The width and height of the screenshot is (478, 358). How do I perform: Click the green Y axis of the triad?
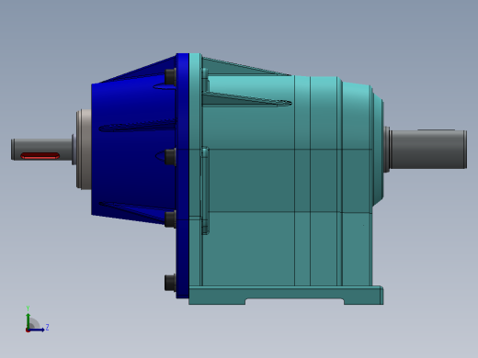[x=28, y=320]
